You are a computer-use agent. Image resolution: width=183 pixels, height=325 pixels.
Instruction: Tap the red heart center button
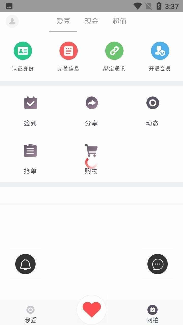(91, 310)
